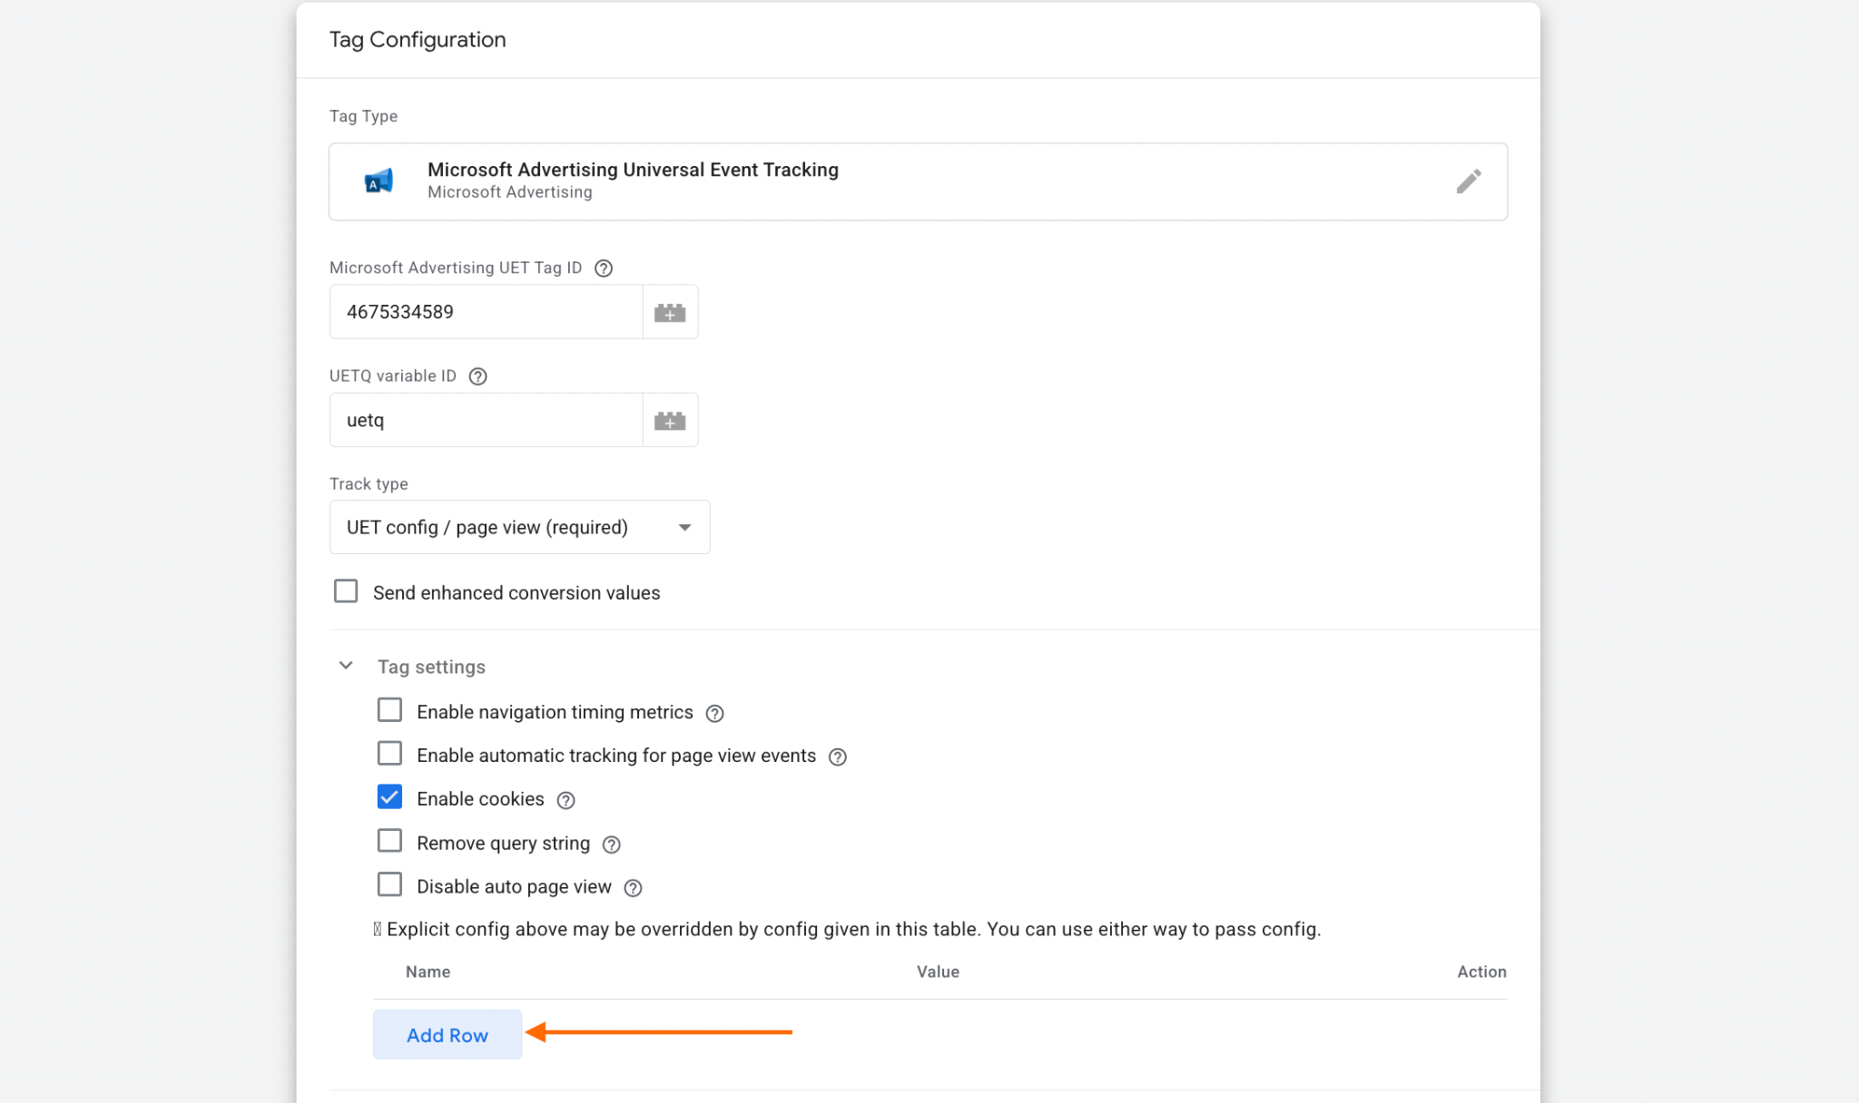This screenshot has width=1859, height=1103.
Task: Click the Tag Configuration heading
Action: point(418,40)
